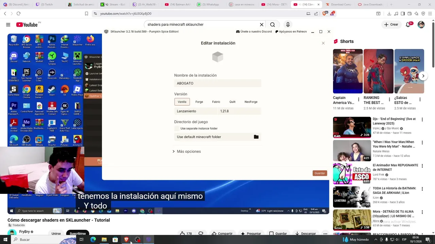Bookmark this page in the address bar

pos(86,14)
